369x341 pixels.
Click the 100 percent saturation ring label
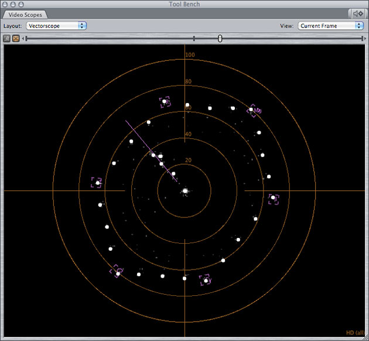190,55
